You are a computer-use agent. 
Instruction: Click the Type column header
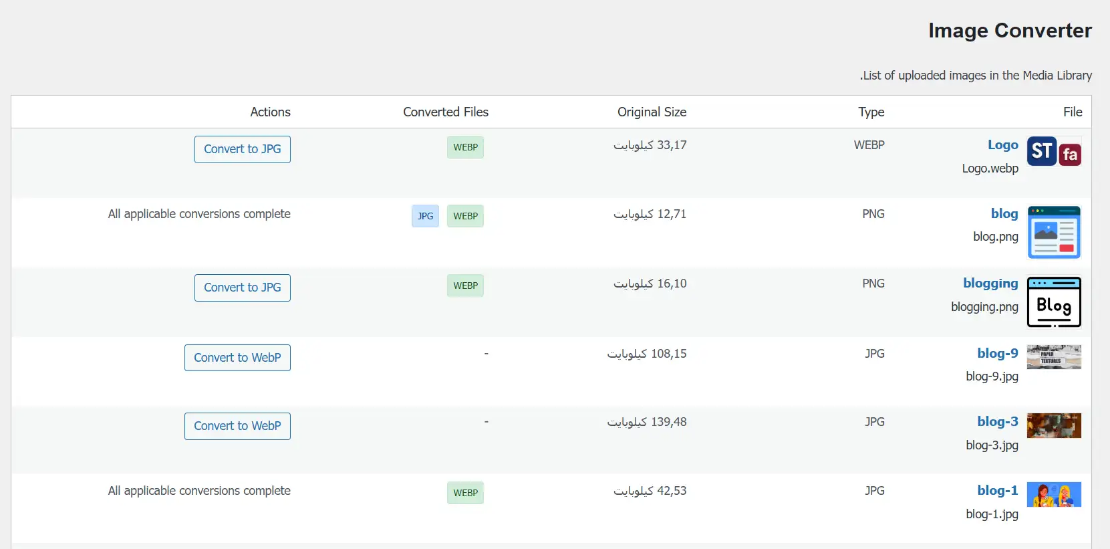click(x=871, y=112)
